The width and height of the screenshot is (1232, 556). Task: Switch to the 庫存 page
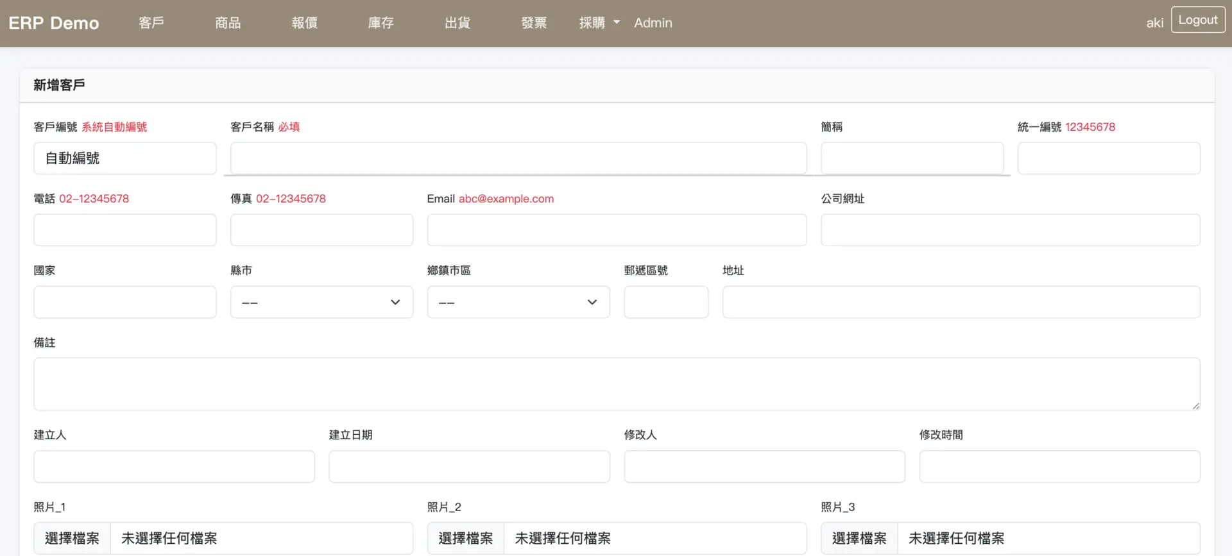pyautogui.click(x=381, y=23)
